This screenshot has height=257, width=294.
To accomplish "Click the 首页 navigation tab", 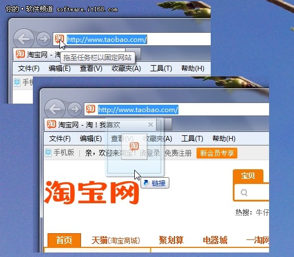I will [64, 240].
